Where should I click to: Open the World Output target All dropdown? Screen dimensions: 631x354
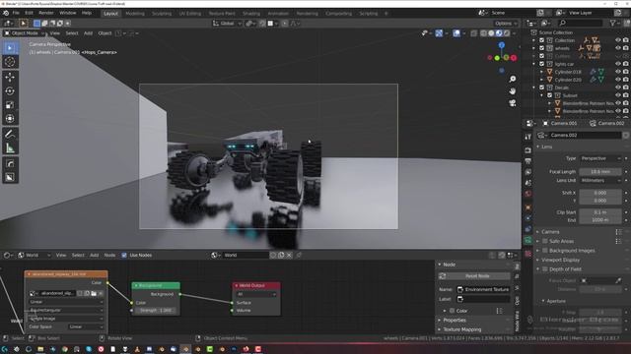coord(256,294)
